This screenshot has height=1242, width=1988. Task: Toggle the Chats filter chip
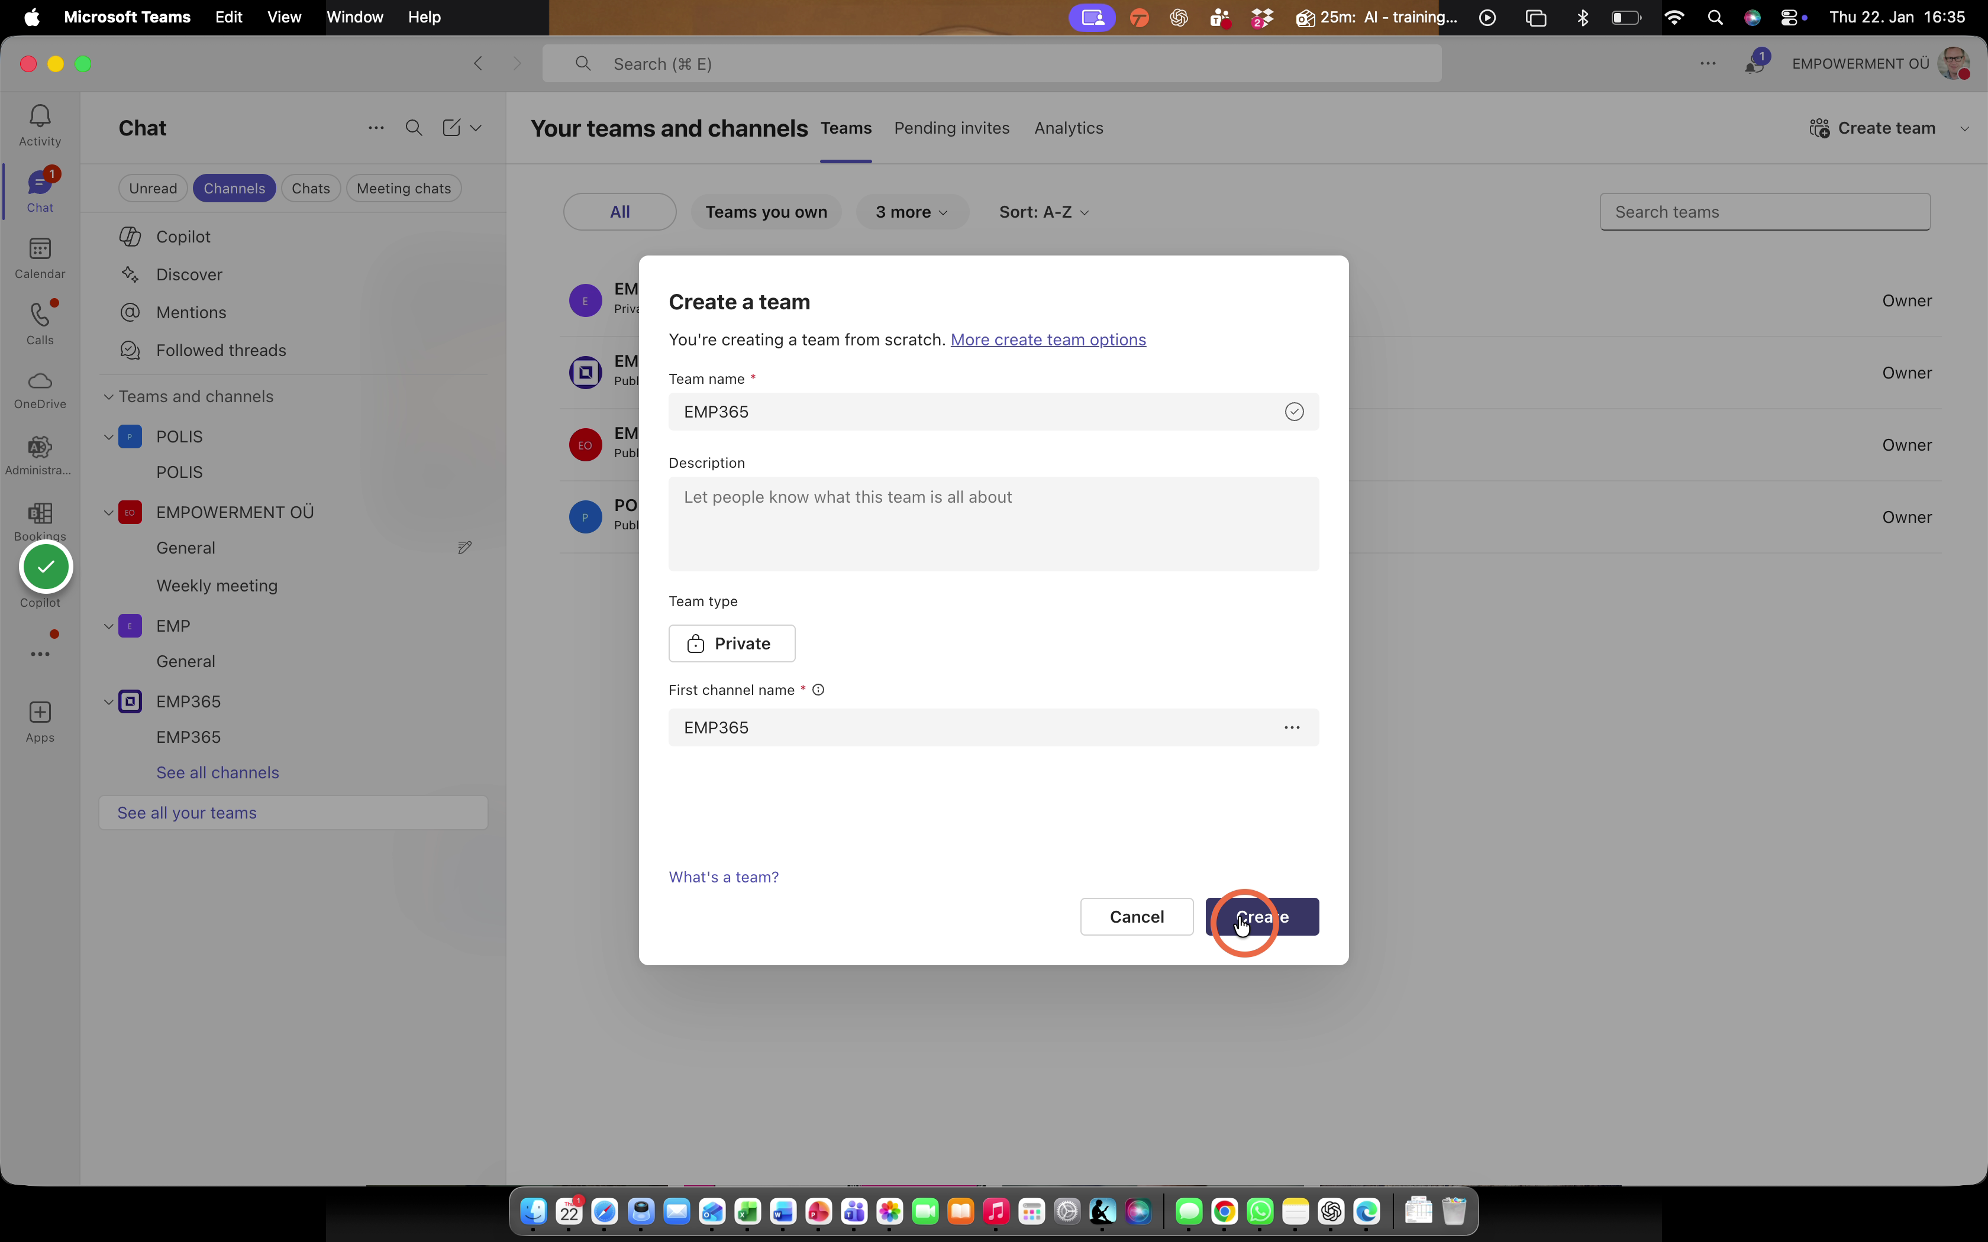[311, 188]
